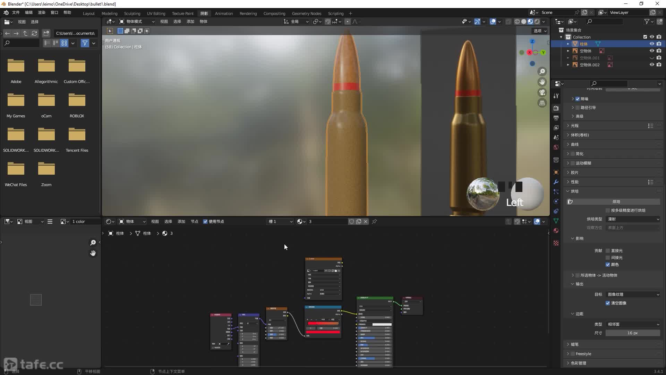
Task: Enable the 直接光 checkbox
Action: [608, 251]
